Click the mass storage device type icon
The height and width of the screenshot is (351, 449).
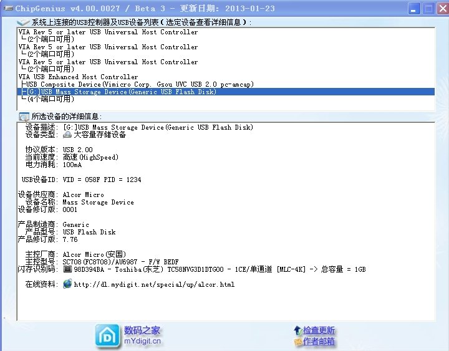[67, 135]
